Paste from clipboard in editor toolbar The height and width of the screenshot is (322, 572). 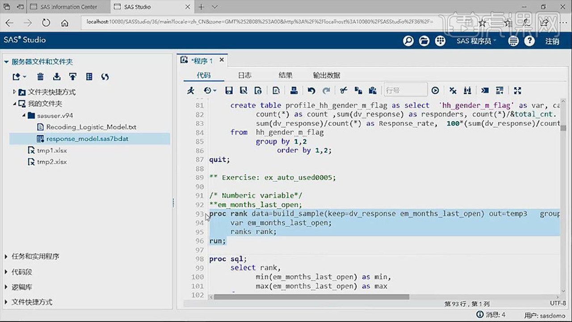pos(373,90)
